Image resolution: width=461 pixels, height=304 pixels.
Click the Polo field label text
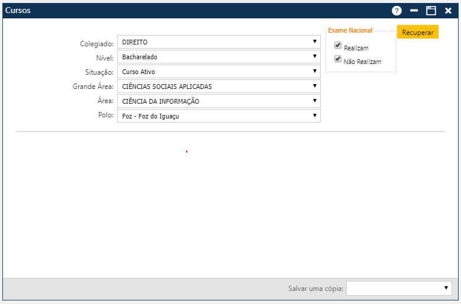pyautogui.click(x=106, y=115)
